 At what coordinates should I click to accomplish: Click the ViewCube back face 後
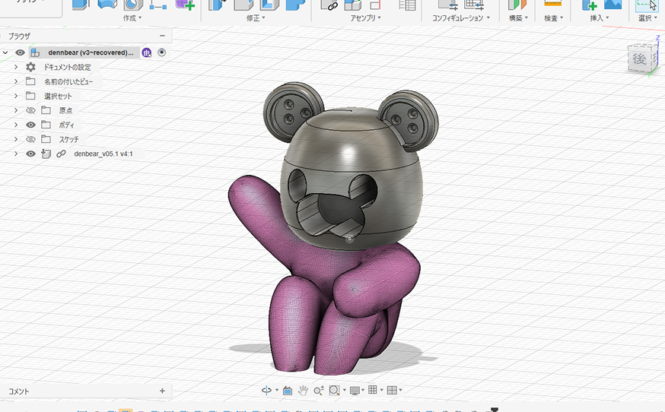pyautogui.click(x=639, y=59)
